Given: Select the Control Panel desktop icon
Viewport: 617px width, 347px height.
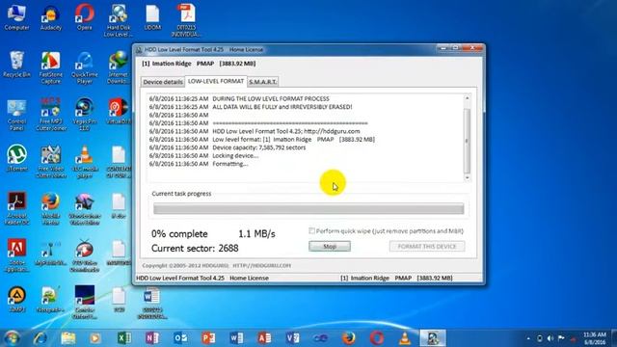Looking at the screenshot, I should [16, 115].
